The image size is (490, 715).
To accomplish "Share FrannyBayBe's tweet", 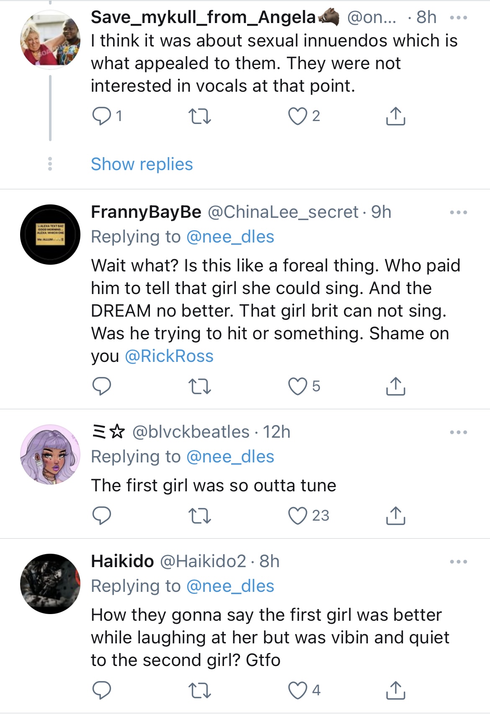I will (395, 386).
